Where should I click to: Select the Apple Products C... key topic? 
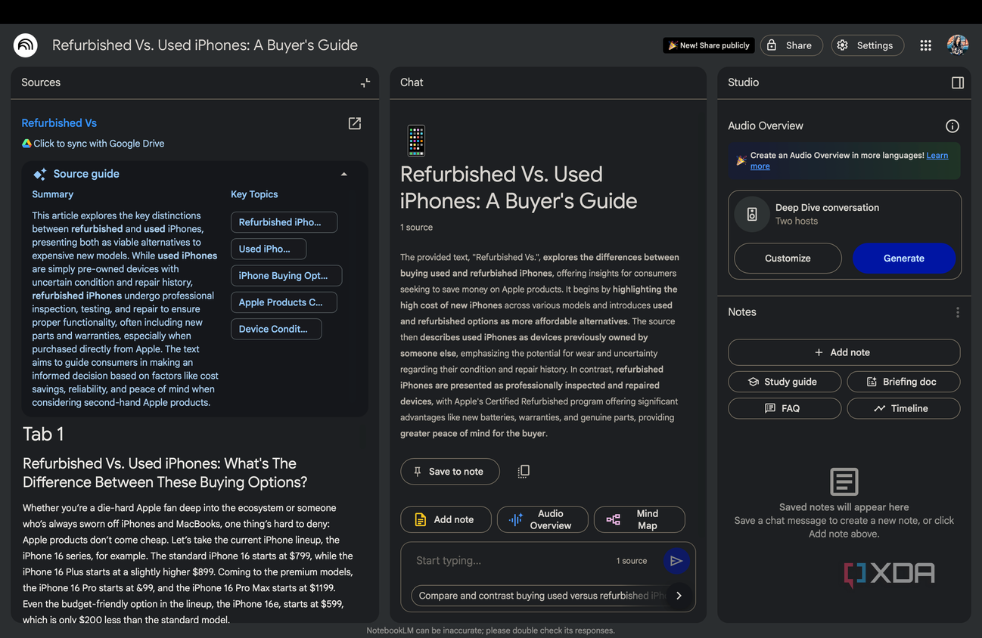point(284,302)
